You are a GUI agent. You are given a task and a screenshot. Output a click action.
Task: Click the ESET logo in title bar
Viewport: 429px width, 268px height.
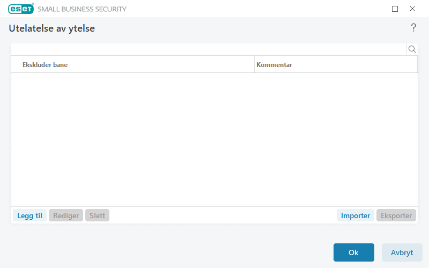[21, 9]
